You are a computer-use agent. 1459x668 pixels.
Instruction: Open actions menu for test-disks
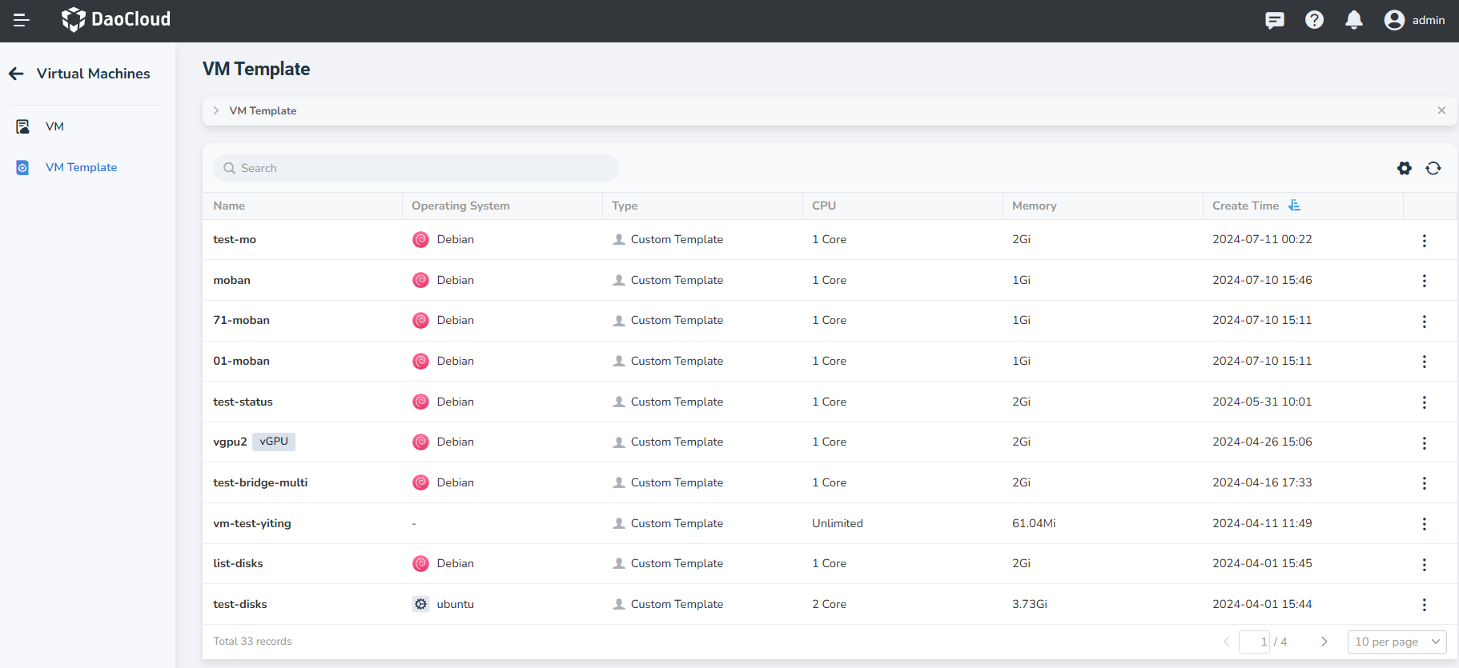click(1424, 605)
